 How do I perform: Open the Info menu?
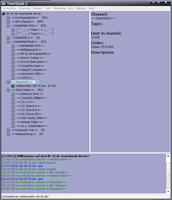coord(71,8)
